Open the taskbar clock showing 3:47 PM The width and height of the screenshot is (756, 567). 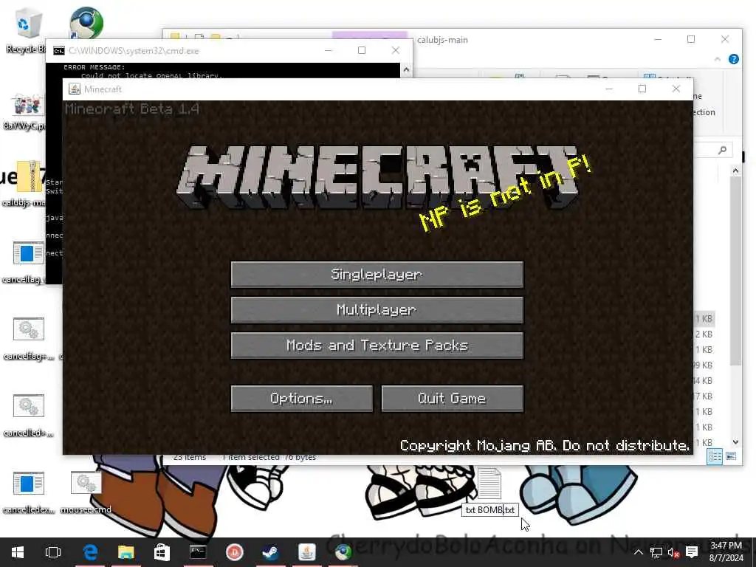coord(726,552)
